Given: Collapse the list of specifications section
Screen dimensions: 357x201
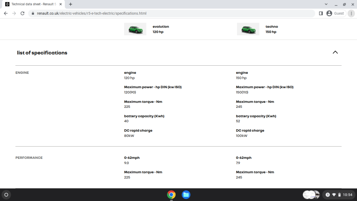Looking at the screenshot, I should pos(335,52).
